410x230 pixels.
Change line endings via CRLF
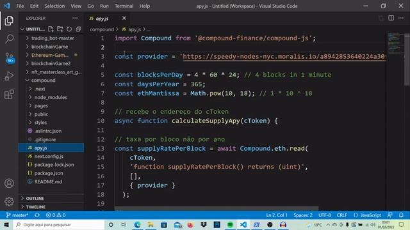click(x=341, y=215)
